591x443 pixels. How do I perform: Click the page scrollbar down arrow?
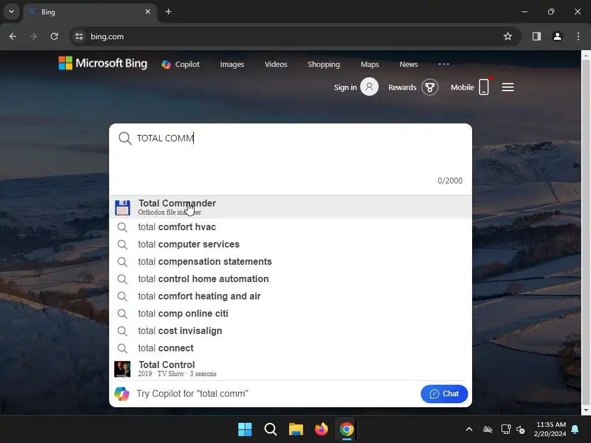tap(586, 410)
